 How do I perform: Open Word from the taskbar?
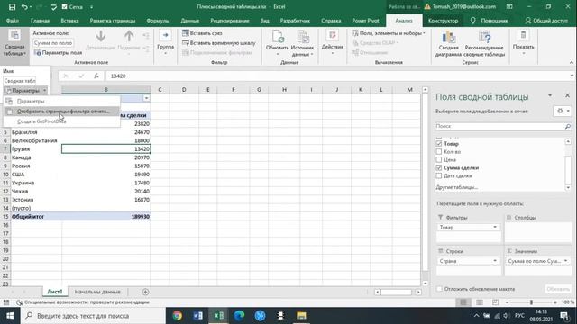click(x=198, y=316)
